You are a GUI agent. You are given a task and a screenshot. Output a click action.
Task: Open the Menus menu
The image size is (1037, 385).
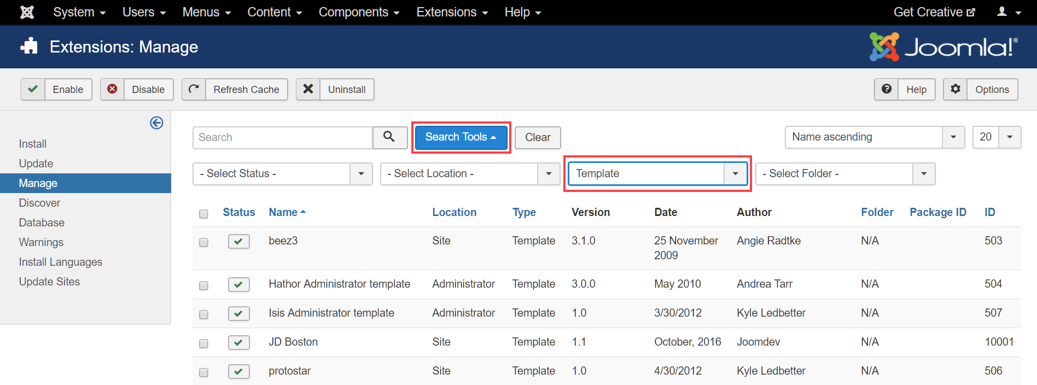tap(207, 12)
